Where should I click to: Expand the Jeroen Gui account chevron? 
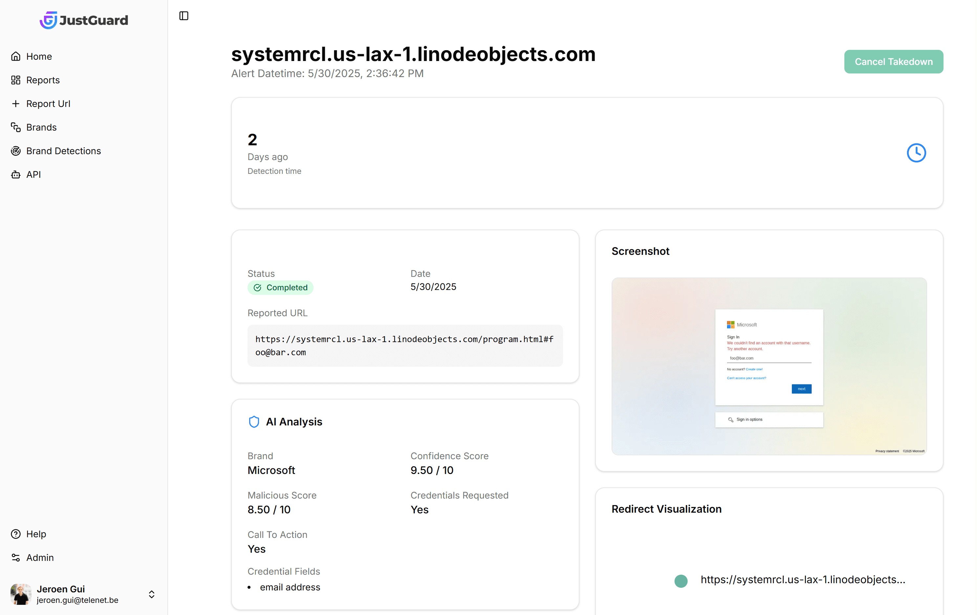152,595
